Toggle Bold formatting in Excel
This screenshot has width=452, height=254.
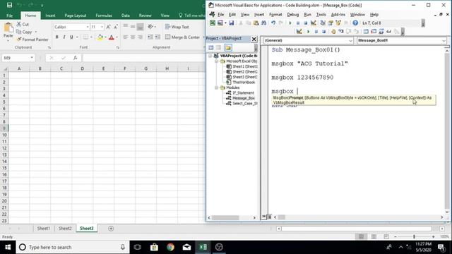[x=56, y=37]
